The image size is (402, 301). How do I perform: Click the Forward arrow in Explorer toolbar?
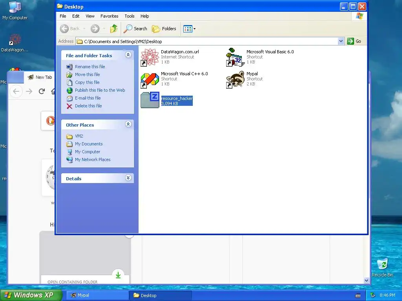(x=95, y=29)
